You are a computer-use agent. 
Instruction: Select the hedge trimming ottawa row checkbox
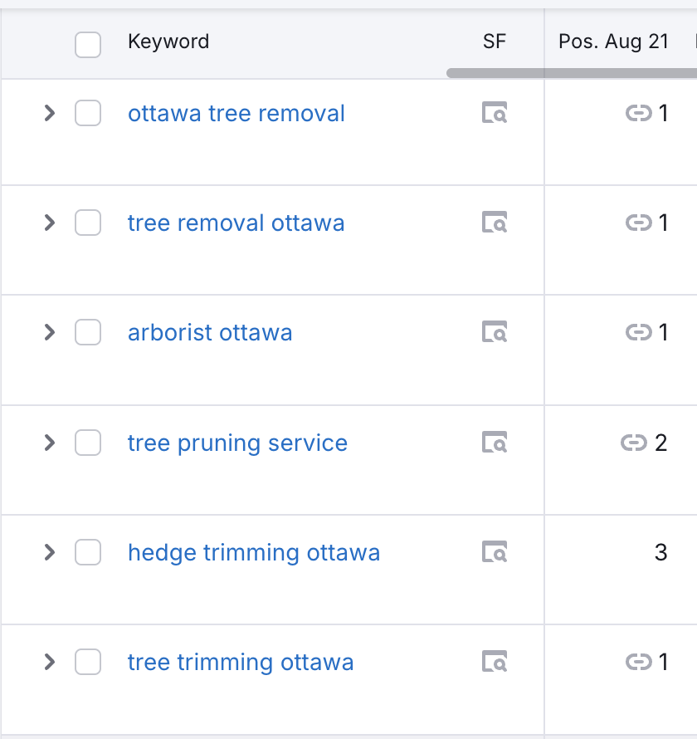point(88,551)
